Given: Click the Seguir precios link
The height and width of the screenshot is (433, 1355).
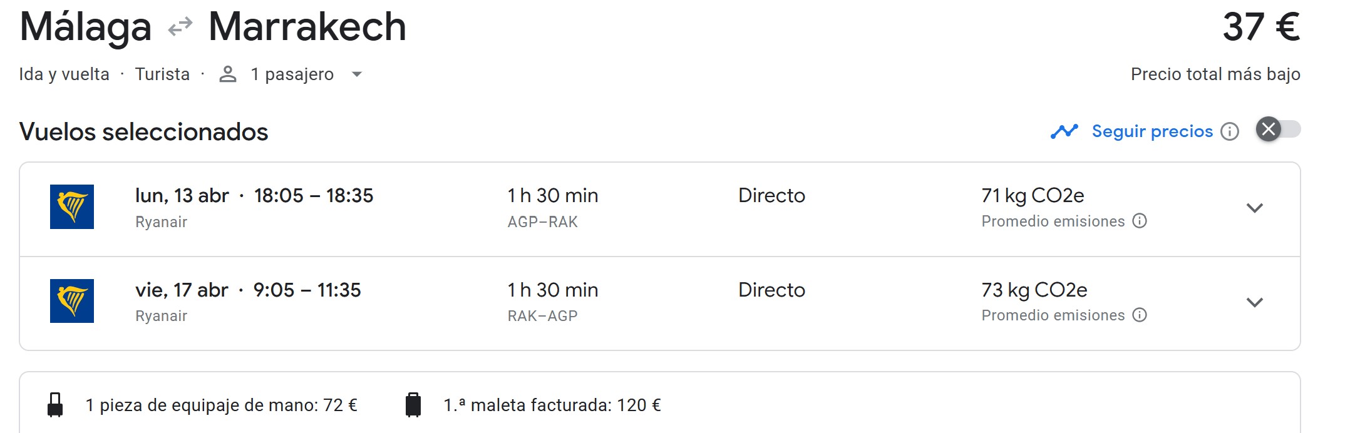Looking at the screenshot, I should click(x=1152, y=131).
